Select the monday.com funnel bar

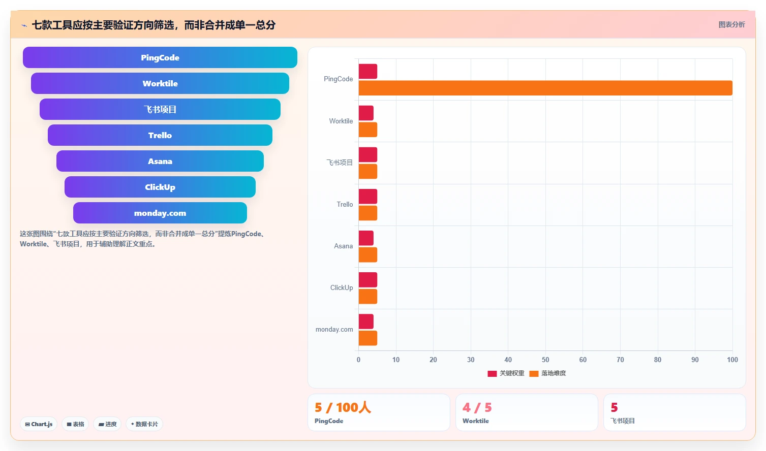[x=160, y=213]
